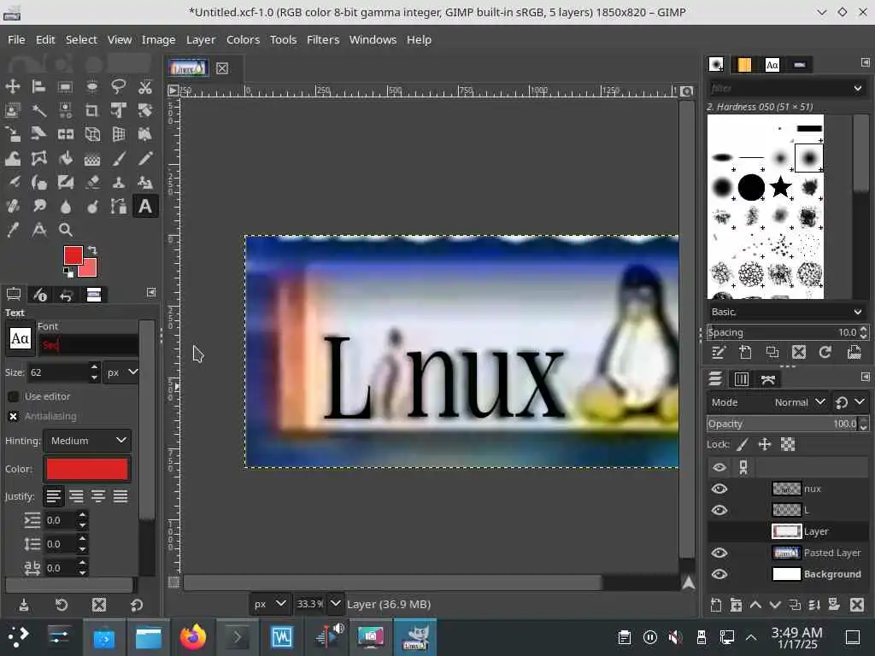Set text justification to filled
This screenshot has width=875, height=656.
pos(120,496)
